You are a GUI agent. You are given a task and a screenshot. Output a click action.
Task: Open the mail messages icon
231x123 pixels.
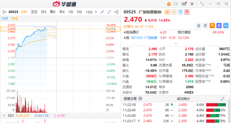point(184,4)
